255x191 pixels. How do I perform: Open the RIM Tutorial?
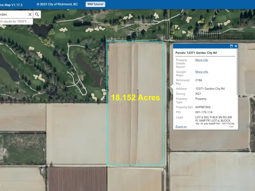coord(95,4)
